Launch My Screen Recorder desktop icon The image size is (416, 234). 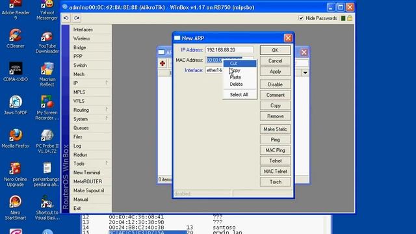click(47, 107)
